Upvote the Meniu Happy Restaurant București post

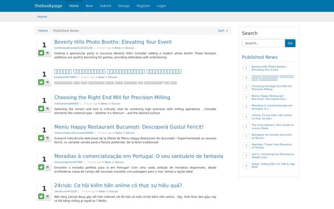41,138
